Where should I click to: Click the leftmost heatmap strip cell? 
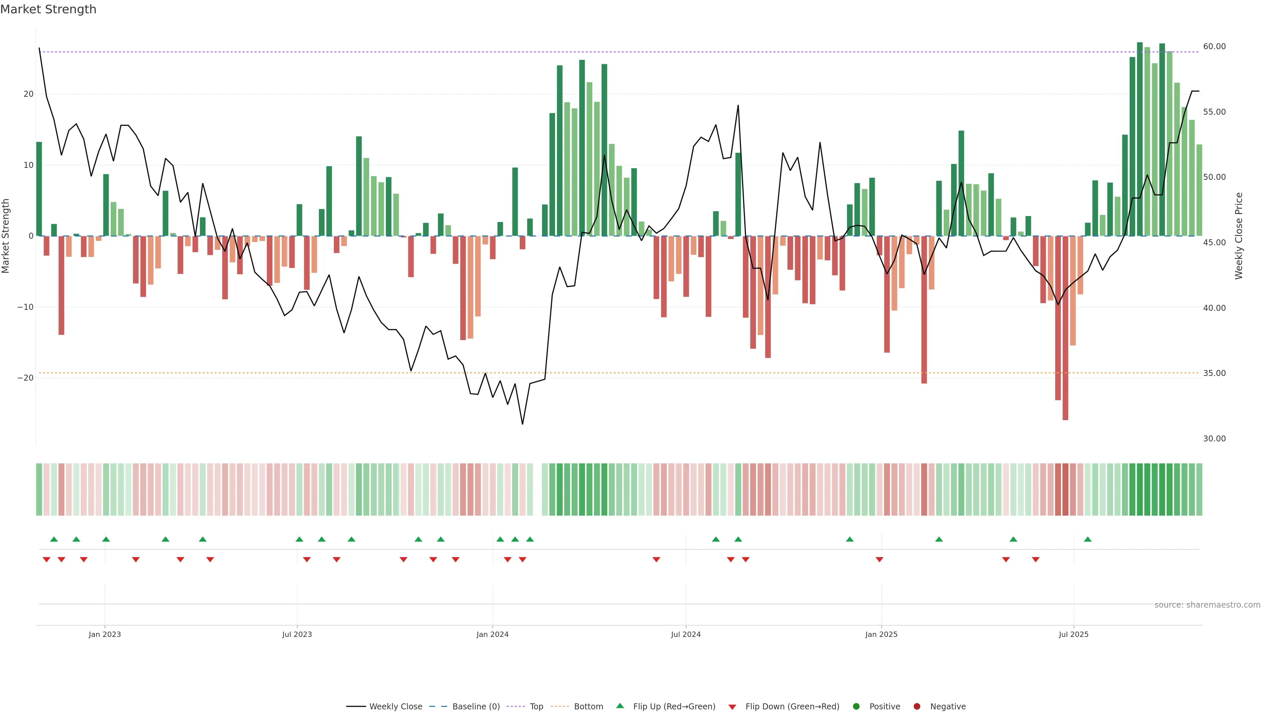click(39, 490)
